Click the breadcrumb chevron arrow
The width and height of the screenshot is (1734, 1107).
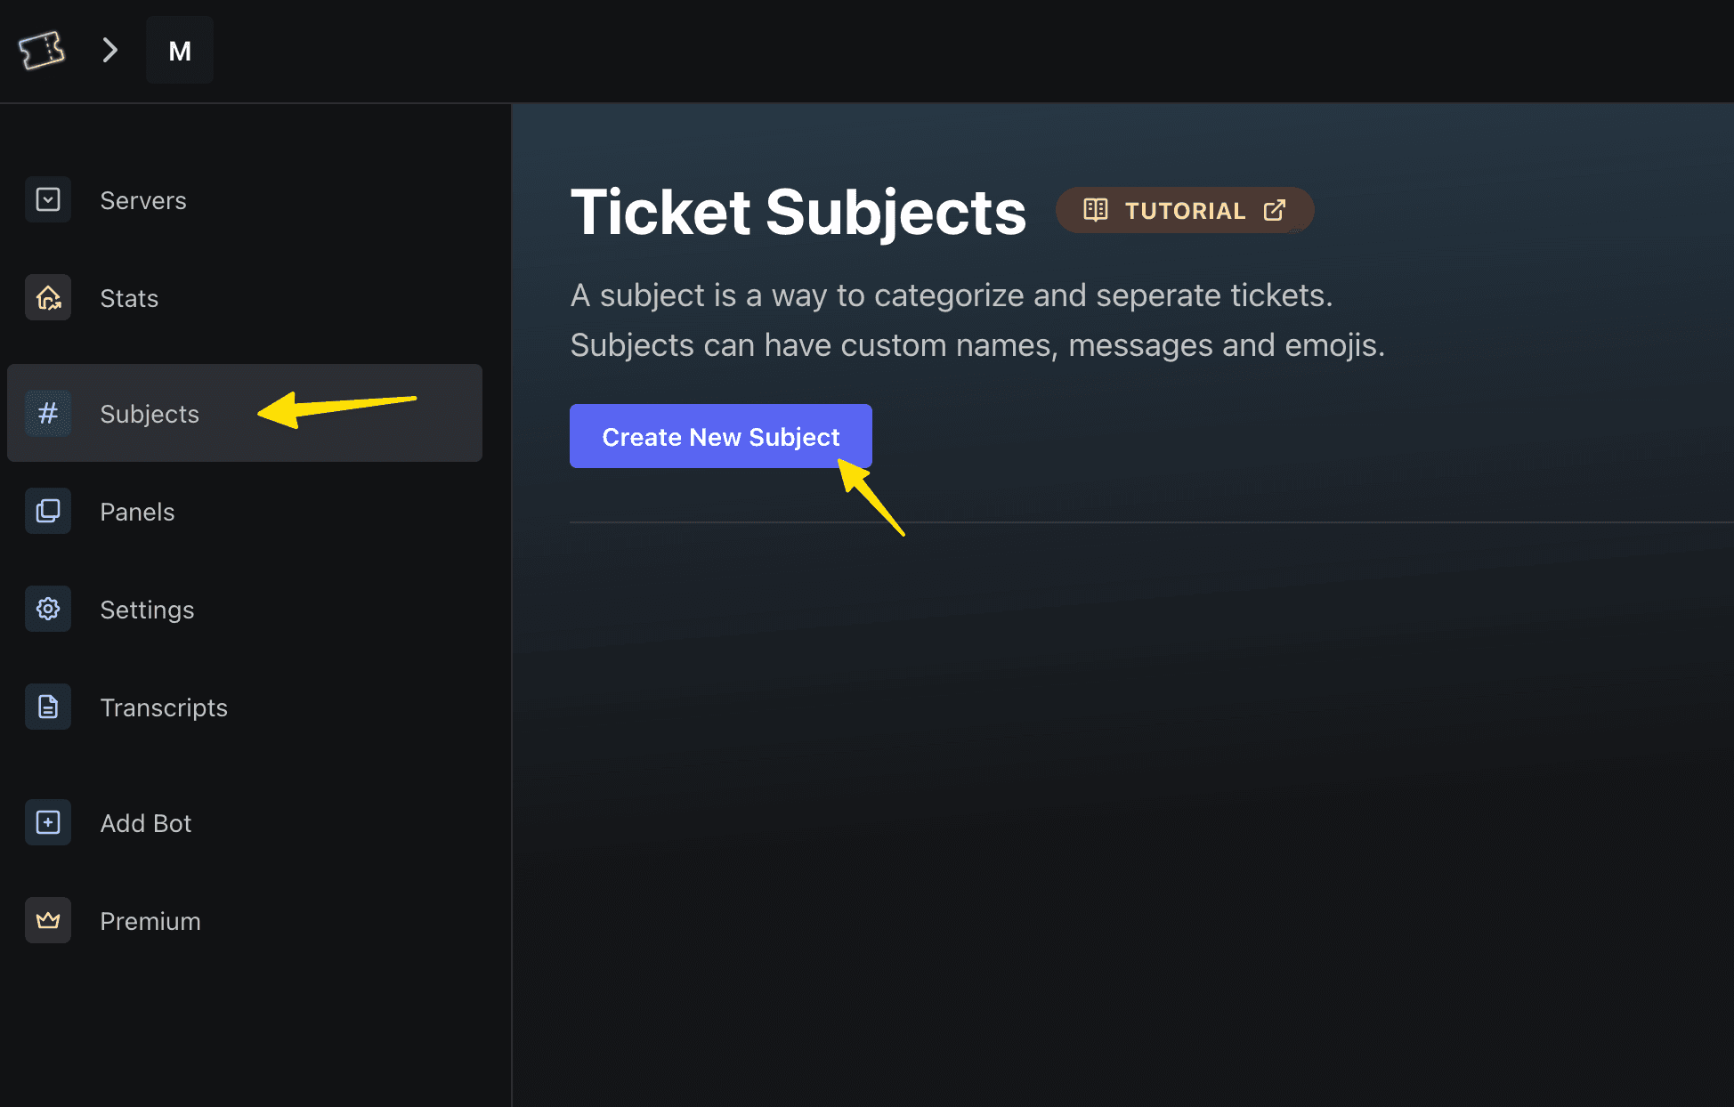tap(109, 51)
